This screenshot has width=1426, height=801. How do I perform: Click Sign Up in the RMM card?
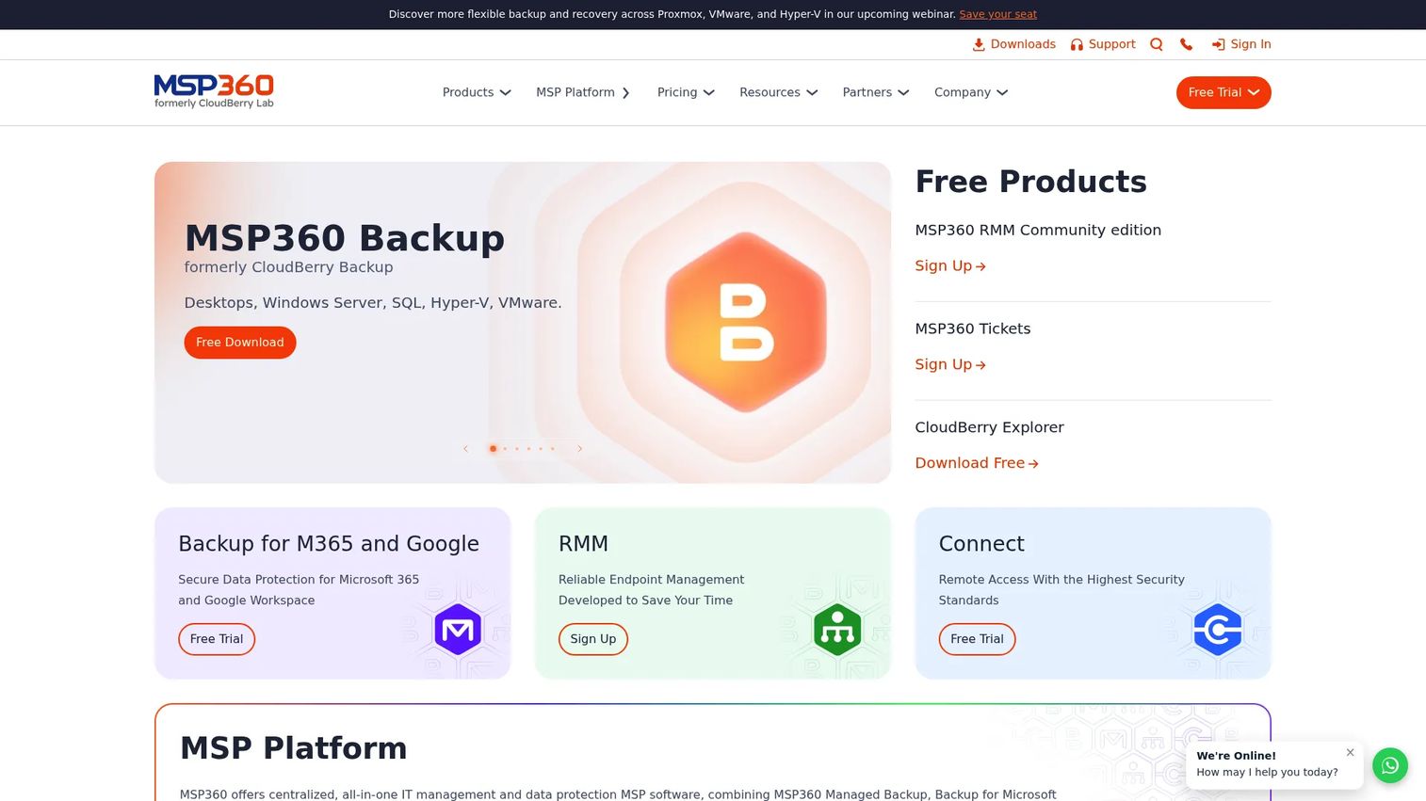click(x=593, y=639)
